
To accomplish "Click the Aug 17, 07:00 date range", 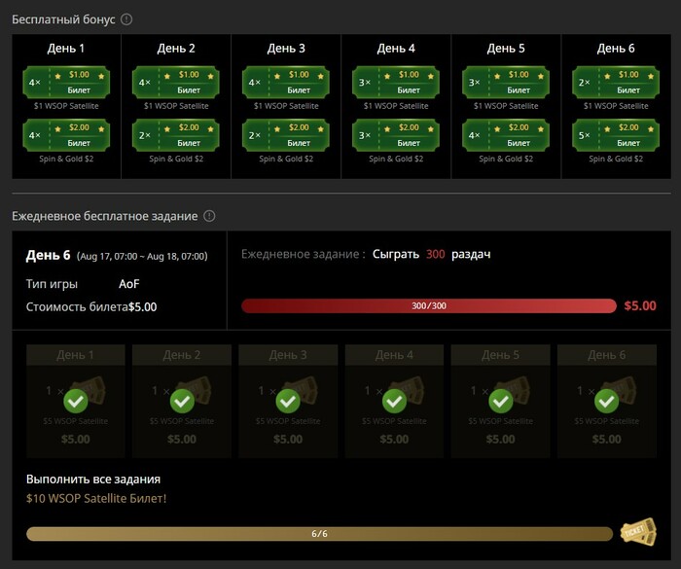I will [142, 256].
